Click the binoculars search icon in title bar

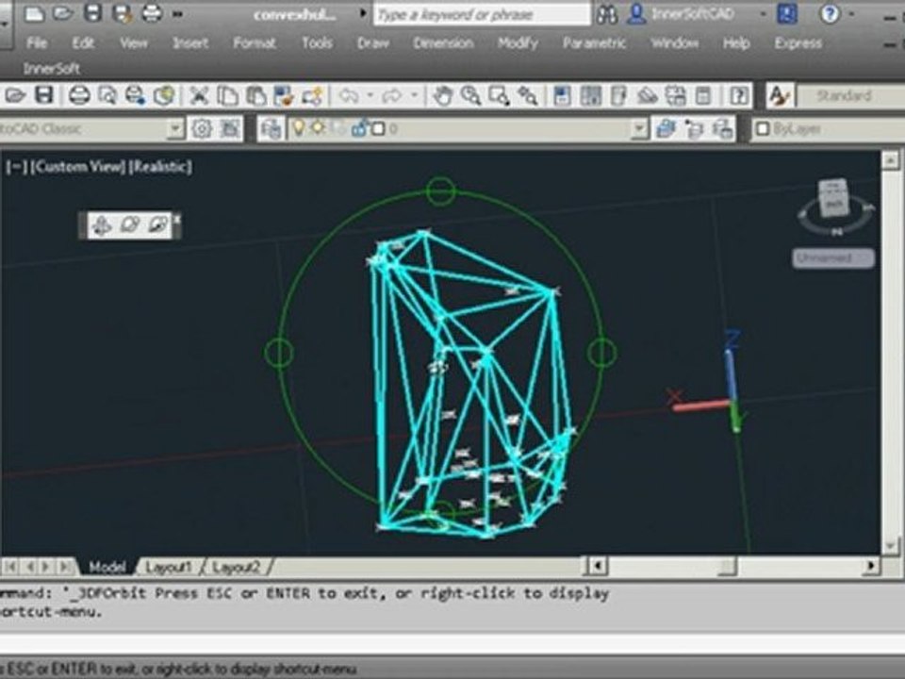(607, 14)
